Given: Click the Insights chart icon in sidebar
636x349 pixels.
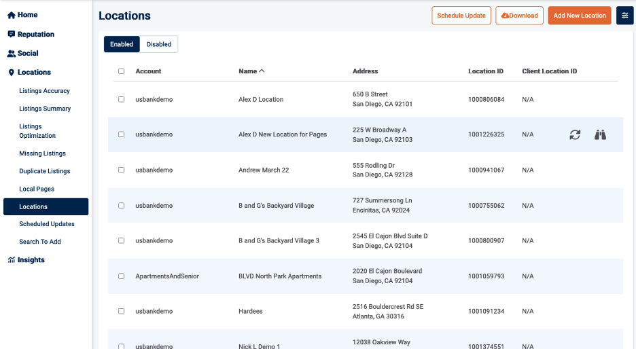Looking at the screenshot, I should 11,260.
